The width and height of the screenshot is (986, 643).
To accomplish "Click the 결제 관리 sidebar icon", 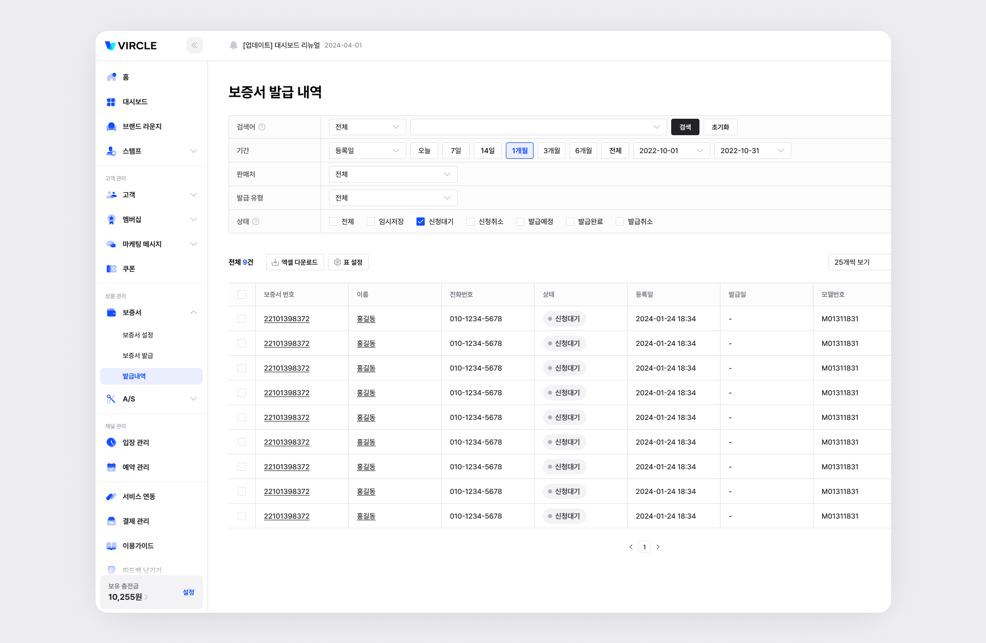I will tap(111, 521).
